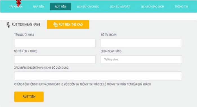Click the bank withdrawal hand icon
The image size is (197, 107).
(8, 25)
